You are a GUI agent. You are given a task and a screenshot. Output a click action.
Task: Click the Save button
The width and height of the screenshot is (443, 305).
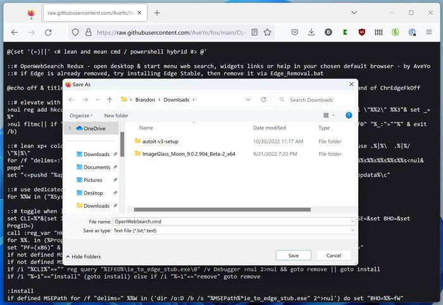[294, 255]
